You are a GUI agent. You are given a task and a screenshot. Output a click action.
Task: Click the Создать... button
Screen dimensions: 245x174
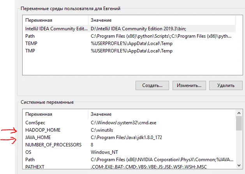[152, 85]
